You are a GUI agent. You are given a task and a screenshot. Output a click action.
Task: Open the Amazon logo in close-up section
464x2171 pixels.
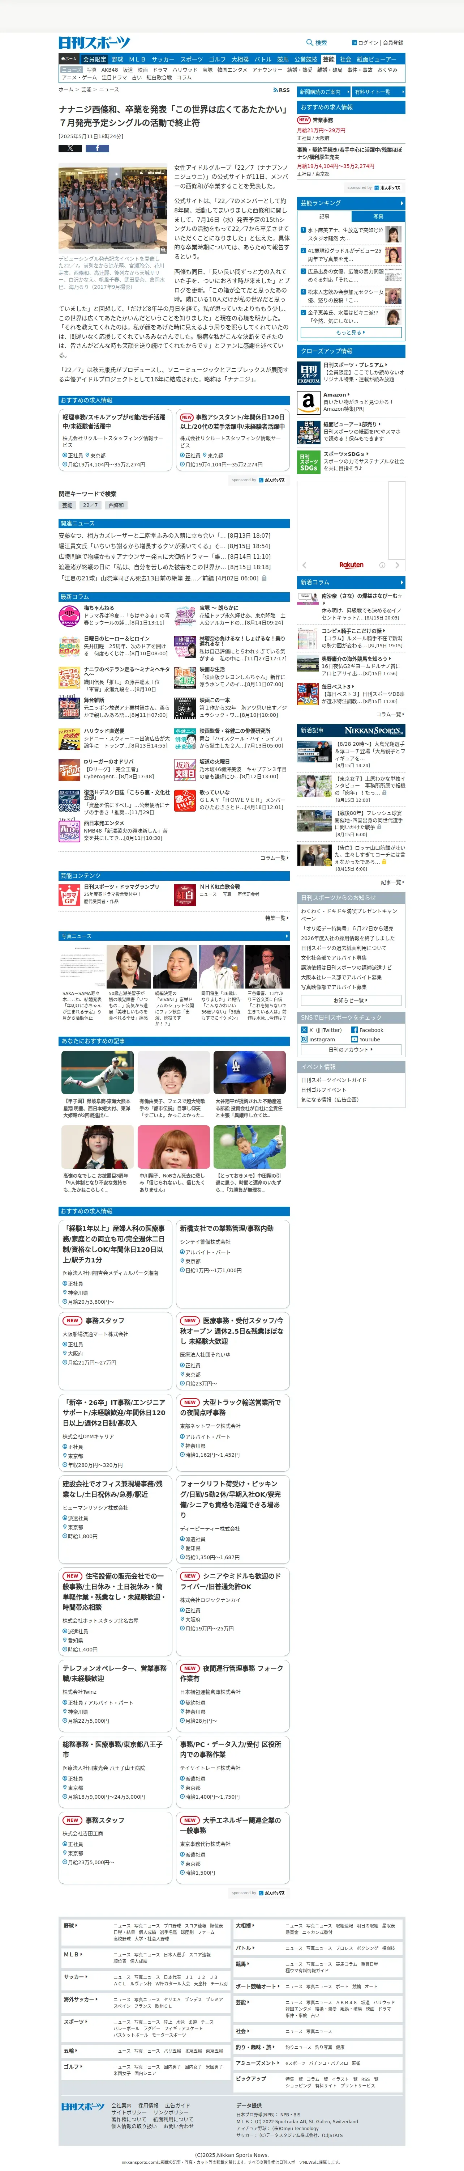click(x=308, y=402)
